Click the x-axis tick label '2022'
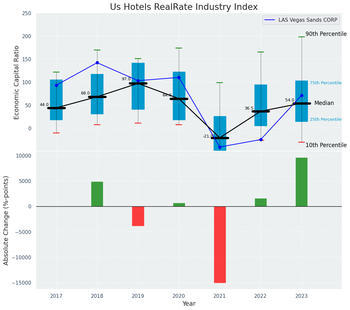350x310 pixels. tap(261, 296)
